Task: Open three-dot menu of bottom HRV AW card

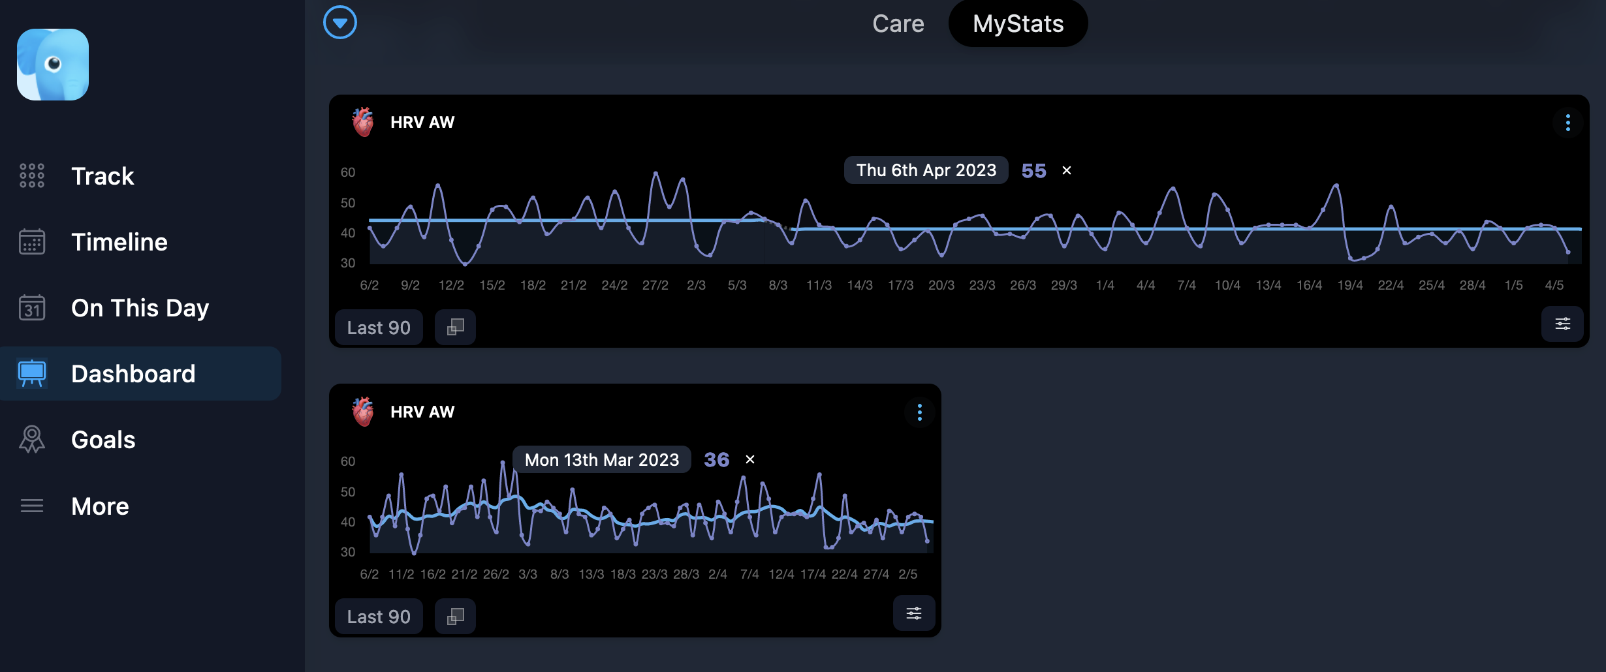Action: [x=919, y=412]
